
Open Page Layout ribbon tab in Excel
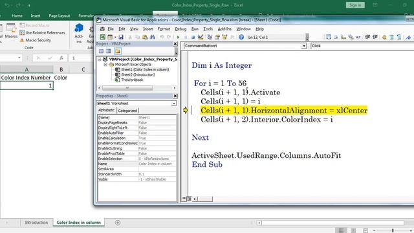coord(59,16)
